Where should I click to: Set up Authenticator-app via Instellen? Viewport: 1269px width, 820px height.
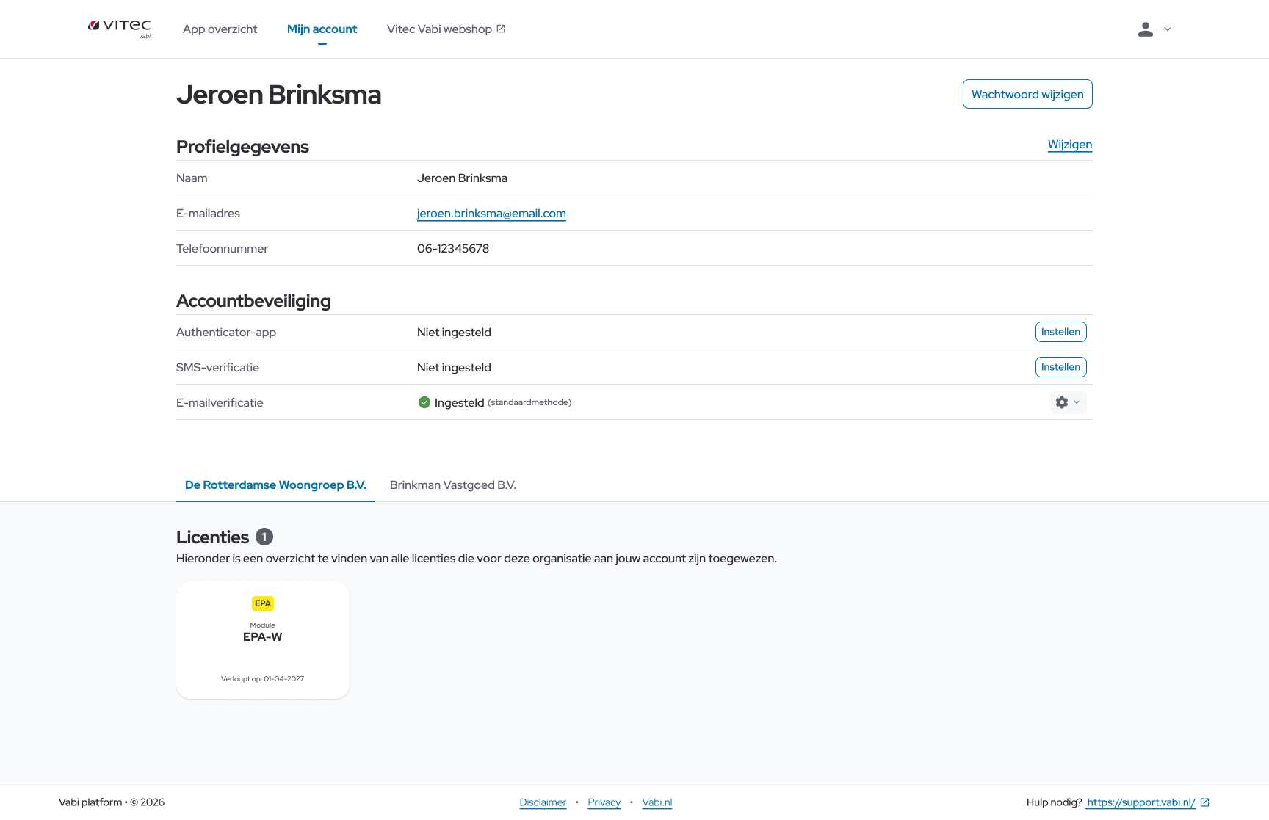click(1060, 332)
